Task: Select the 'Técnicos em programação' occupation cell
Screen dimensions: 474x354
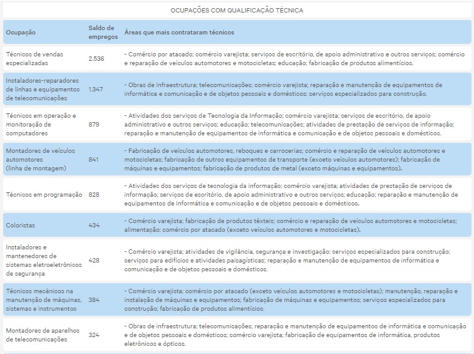Action: pos(44,195)
